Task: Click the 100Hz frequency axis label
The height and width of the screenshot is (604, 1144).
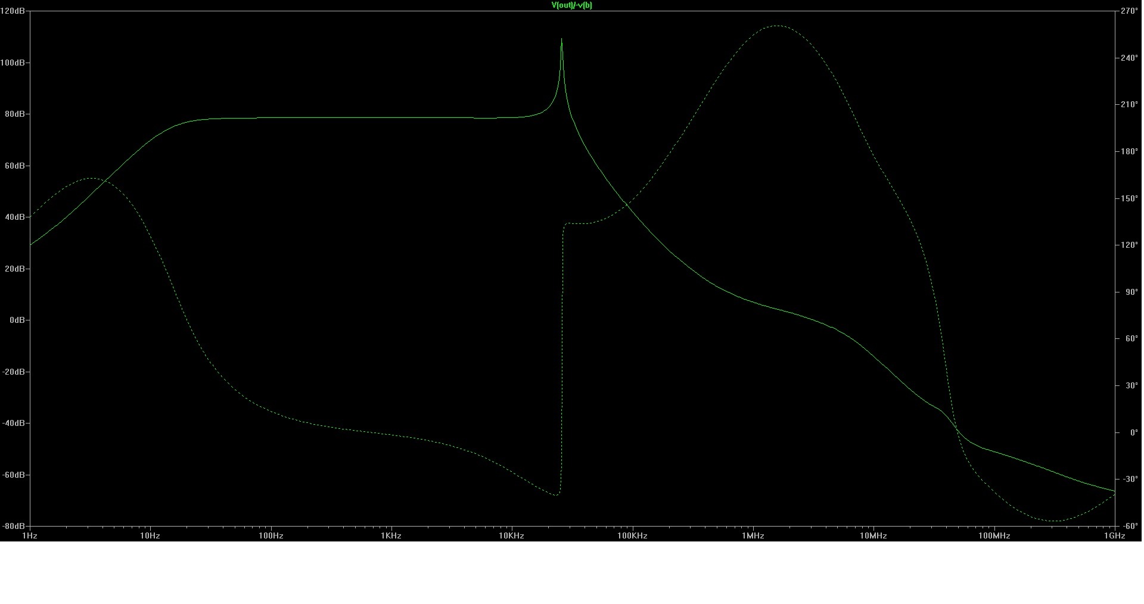Action: tap(271, 536)
